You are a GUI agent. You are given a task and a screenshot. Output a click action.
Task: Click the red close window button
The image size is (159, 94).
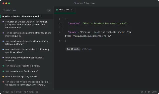pyautogui.click(x=3, y=3)
